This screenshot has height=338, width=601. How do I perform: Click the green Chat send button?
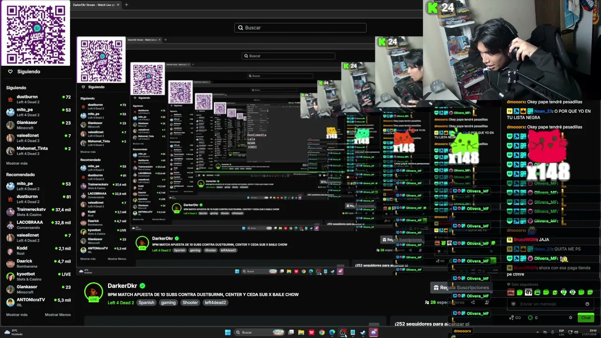(586, 318)
